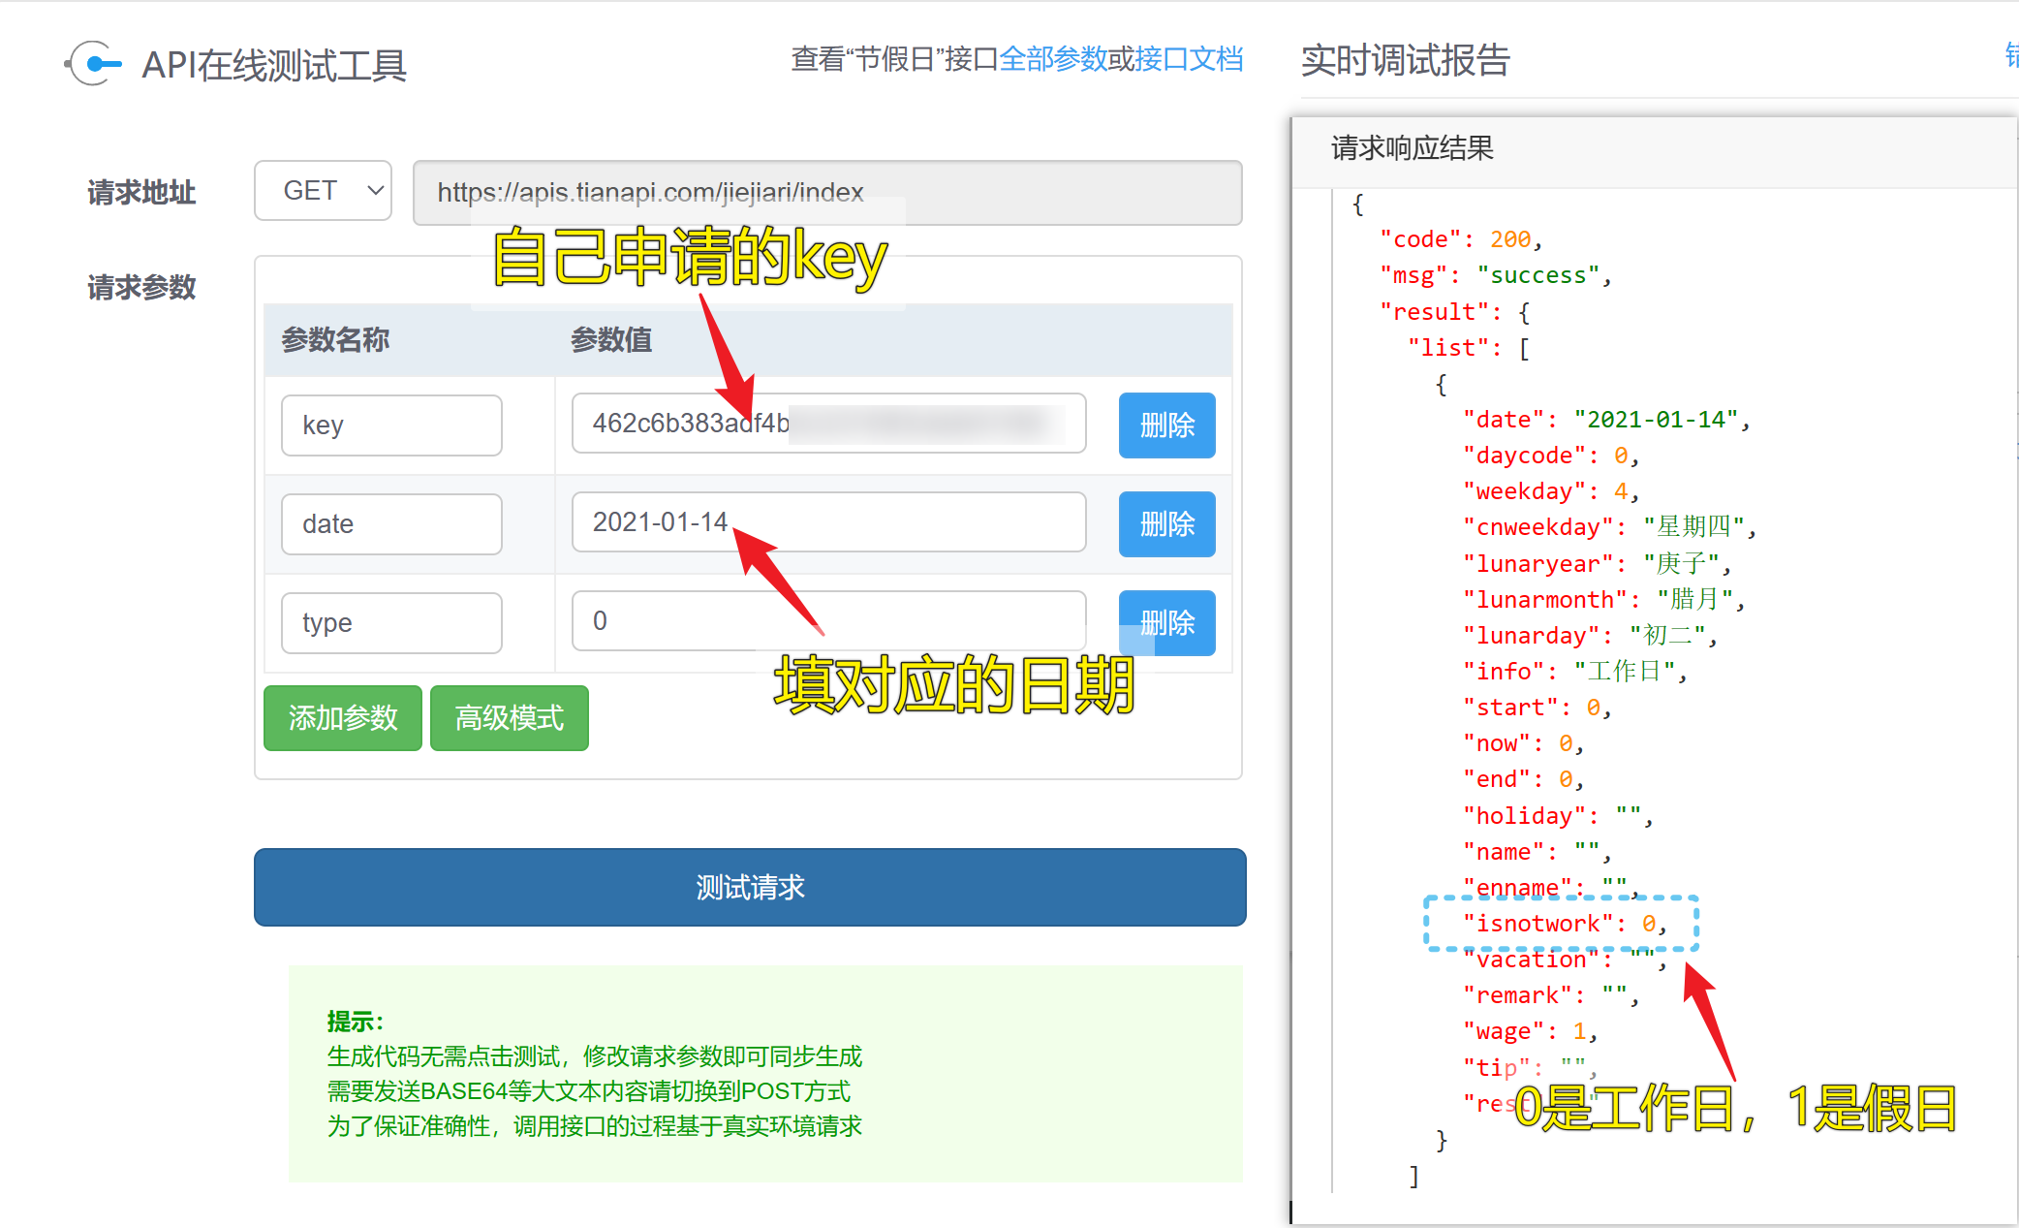Delete the key parameter row
The height and width of the screenshot is (1228, 2019).
[x=1166, y=425]
